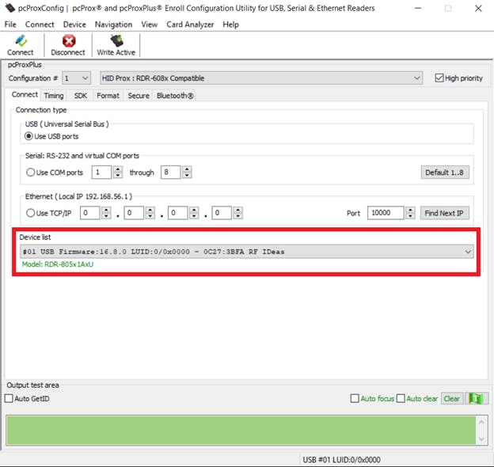Click the Port 10000 input field
Image resolution: width=494 pixels, height=467 pixels.
point(386,213)
